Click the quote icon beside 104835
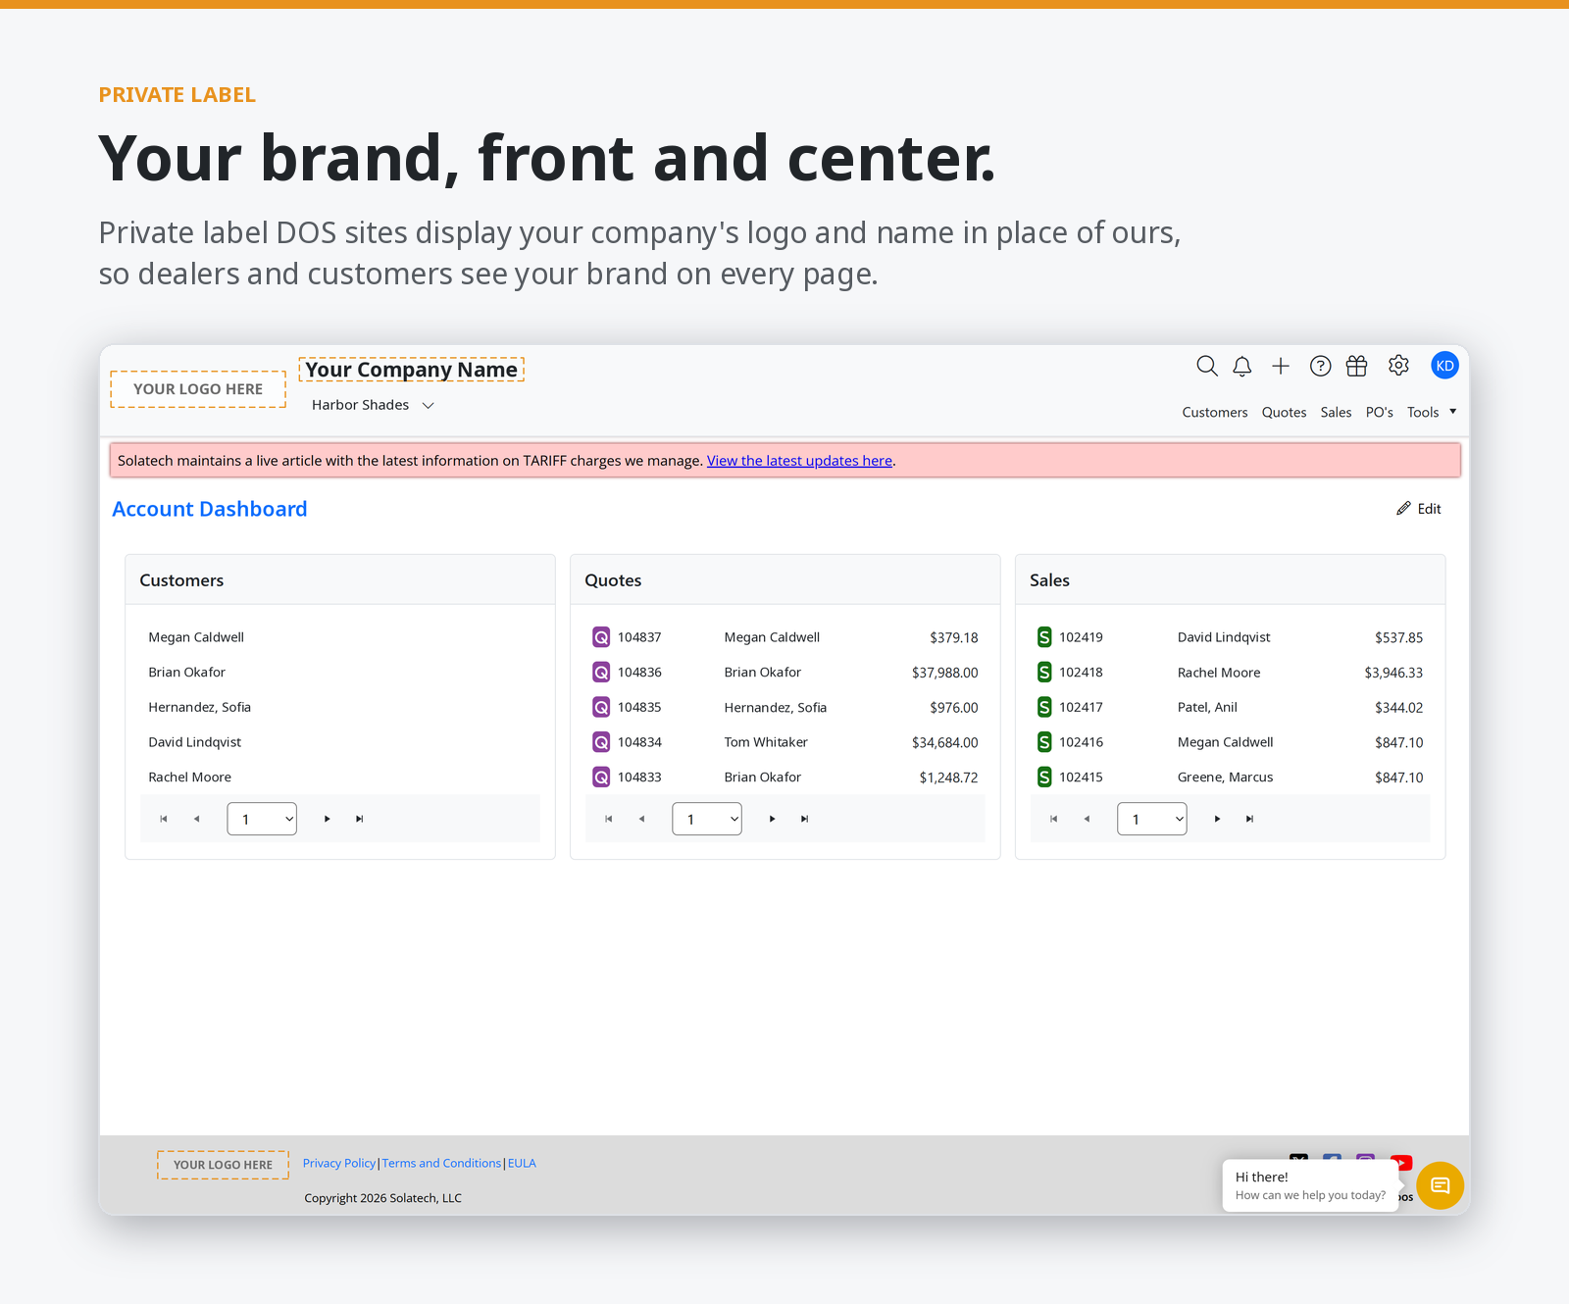This screenshot has height=1304, width=1569. point(601,707)
